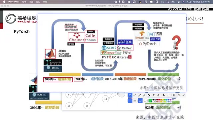Redo the annotation
Viewport: 213px width, 120px height.
click(x=169, y=95)
